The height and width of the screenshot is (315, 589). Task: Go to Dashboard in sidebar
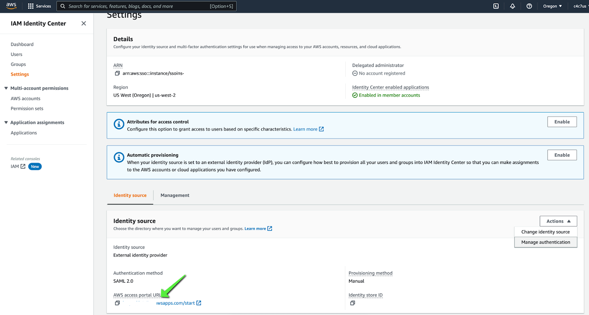coord(22,44)
